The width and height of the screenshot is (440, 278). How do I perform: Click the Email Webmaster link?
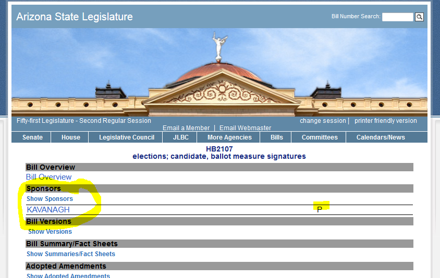[x=245, y=128]
